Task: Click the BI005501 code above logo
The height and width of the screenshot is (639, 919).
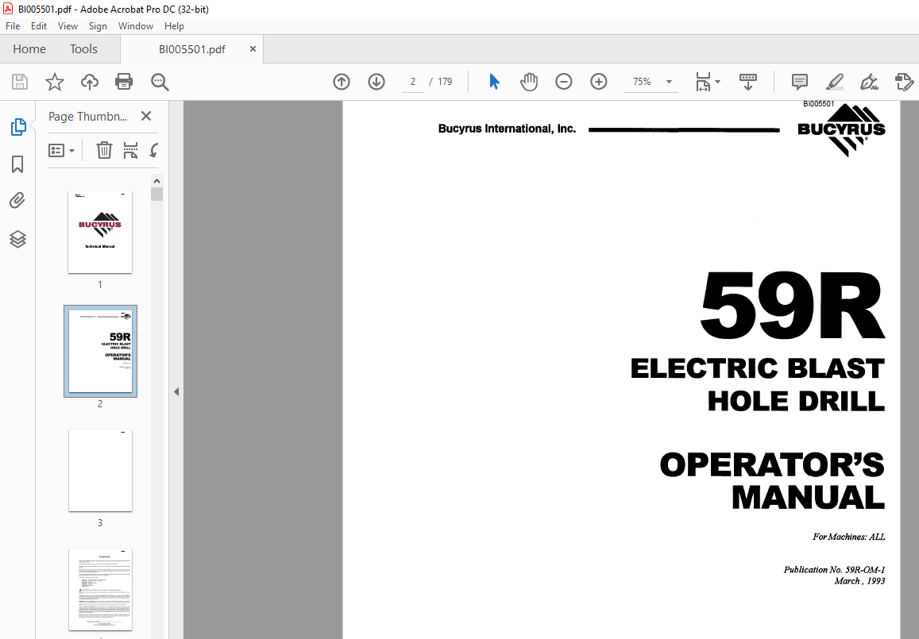Action: (x=818, y=104)
